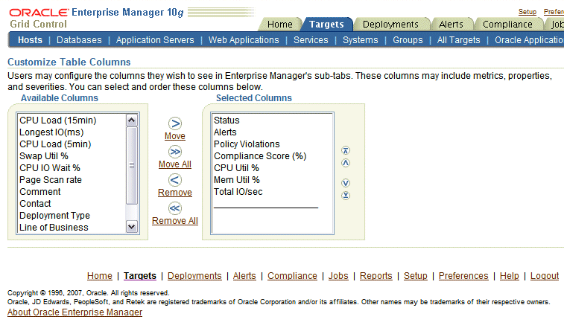Move selected column up one icon
Screen dimensions: 564x331
click(346, 163)
